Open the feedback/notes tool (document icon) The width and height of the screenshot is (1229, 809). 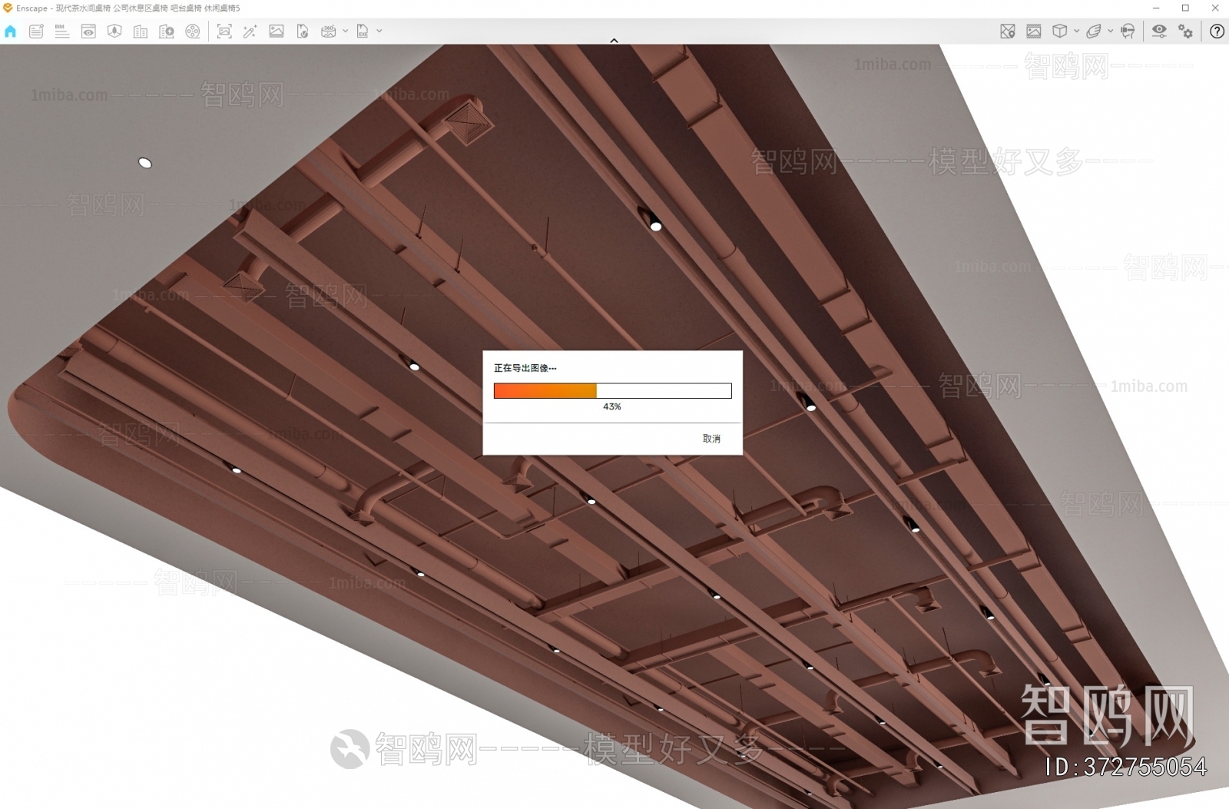pos(35,31)
